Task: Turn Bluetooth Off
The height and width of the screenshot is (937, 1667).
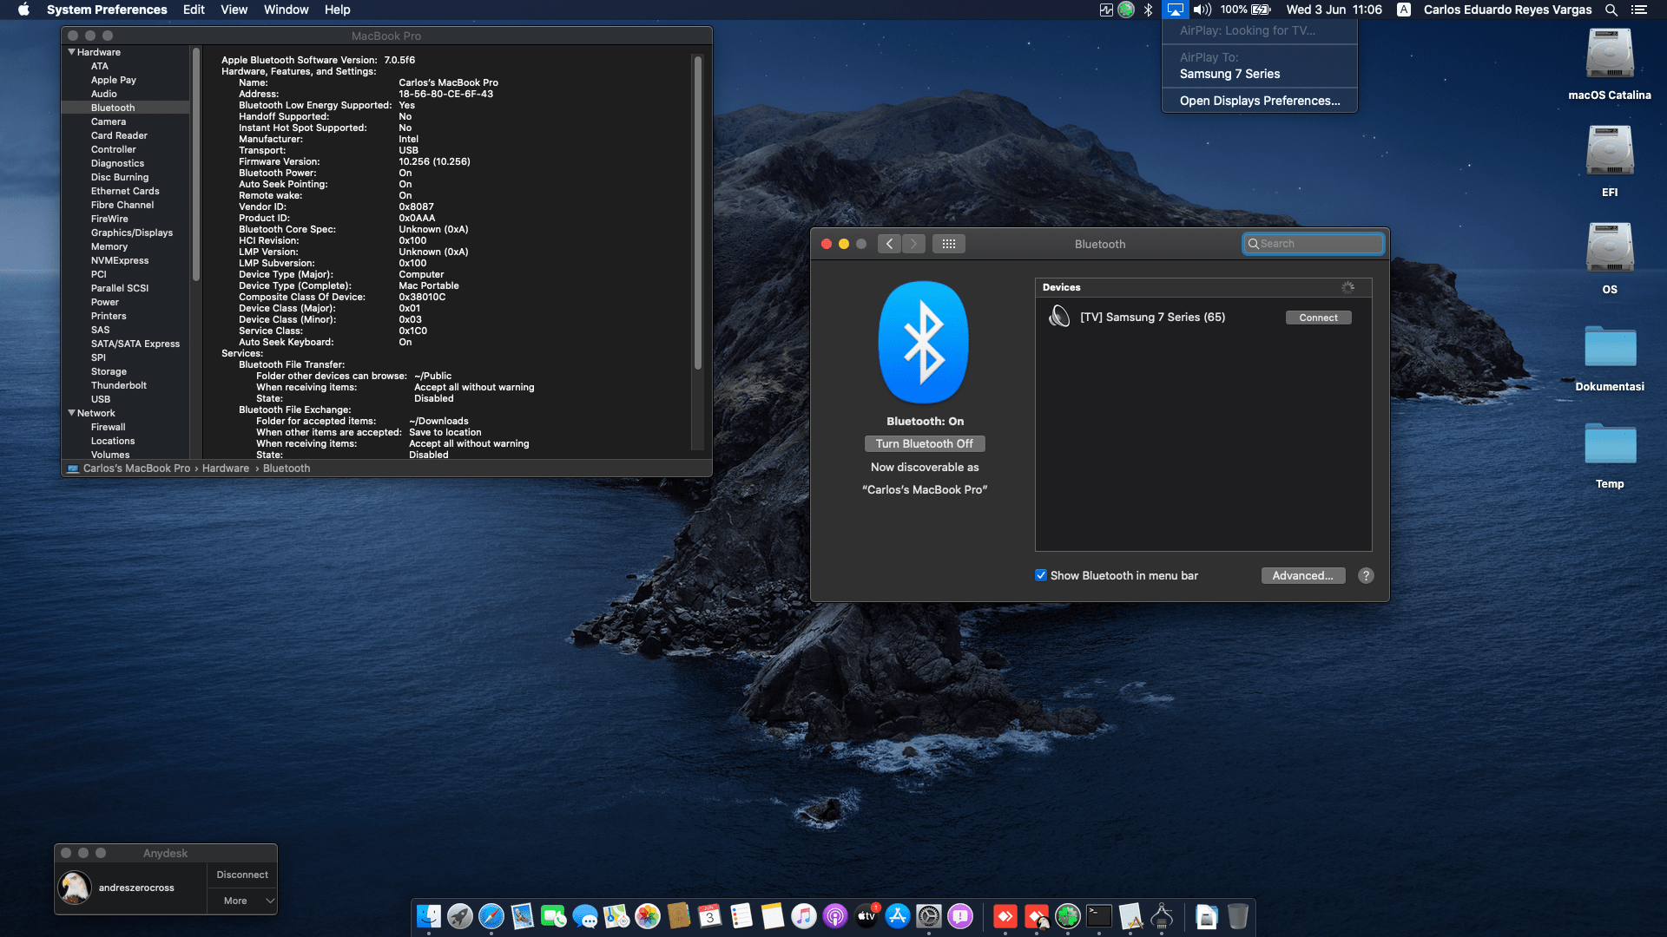Action: coord(924,443)
